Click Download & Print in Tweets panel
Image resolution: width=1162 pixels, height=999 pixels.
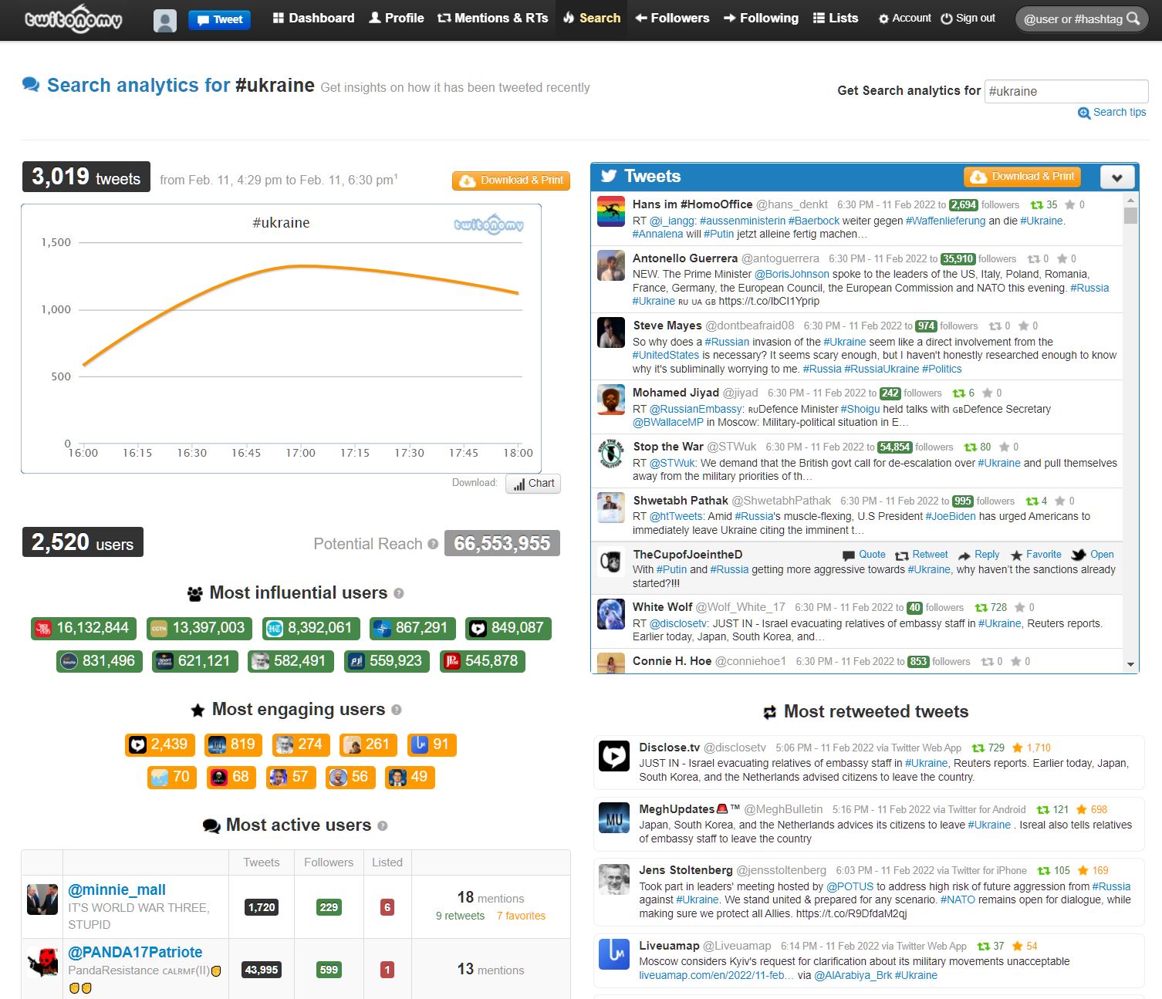tap(1022, 177)
